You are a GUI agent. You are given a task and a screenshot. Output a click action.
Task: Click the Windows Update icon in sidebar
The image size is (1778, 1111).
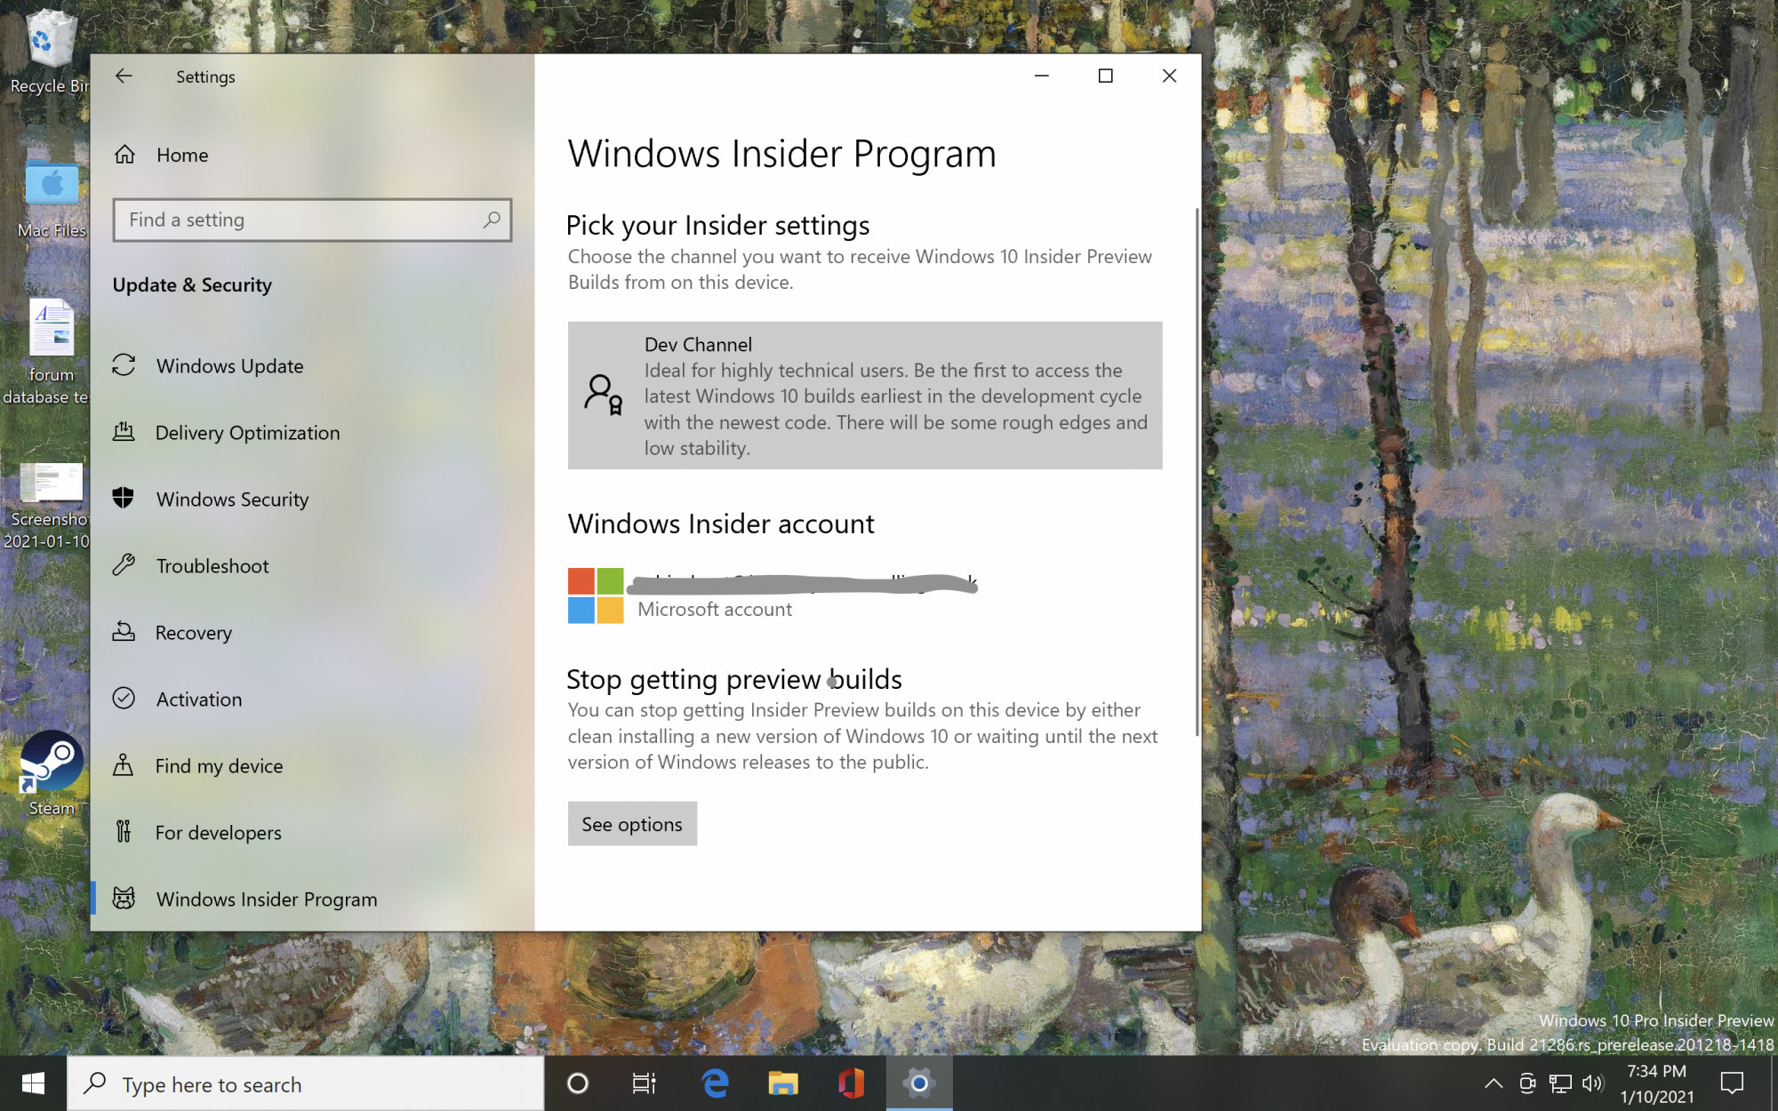pos(124,366)
